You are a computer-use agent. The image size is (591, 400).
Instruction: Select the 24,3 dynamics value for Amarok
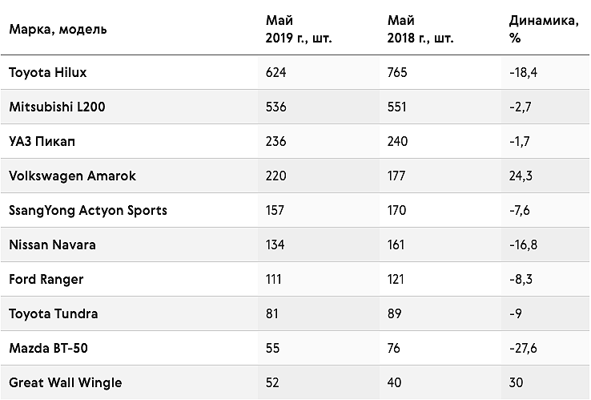tap(521, 176)
